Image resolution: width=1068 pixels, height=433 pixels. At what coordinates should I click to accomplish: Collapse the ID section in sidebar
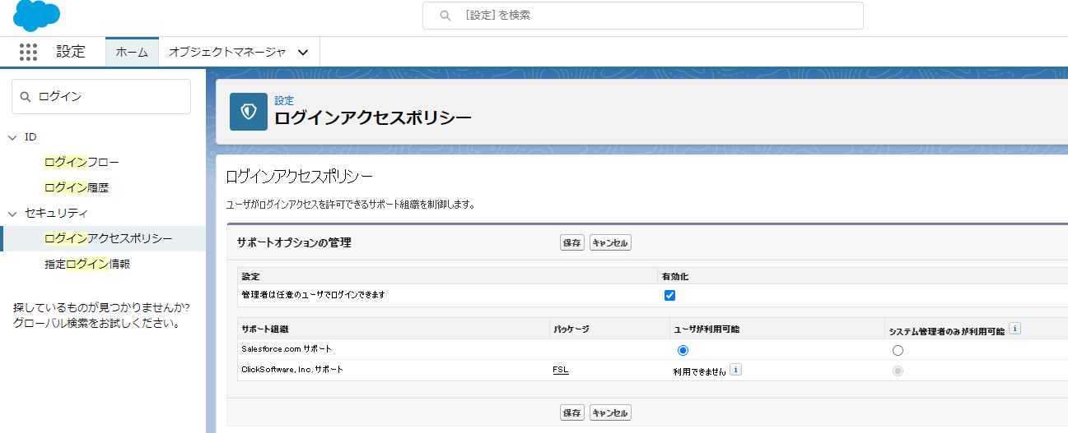point(12,137)
